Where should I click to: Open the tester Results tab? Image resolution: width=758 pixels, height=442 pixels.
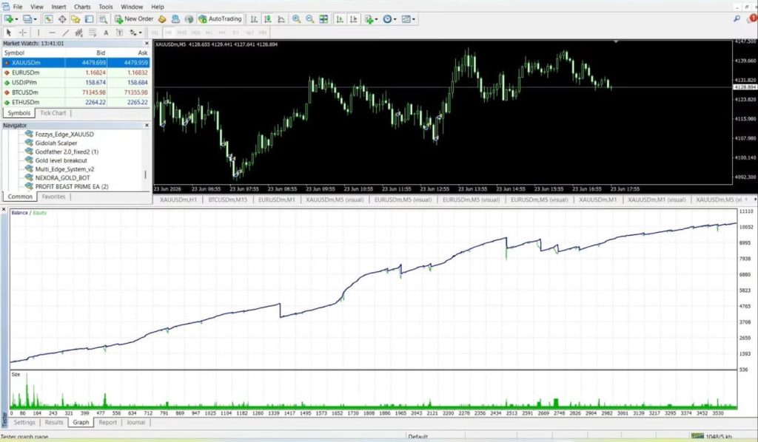tap(53, 422)
